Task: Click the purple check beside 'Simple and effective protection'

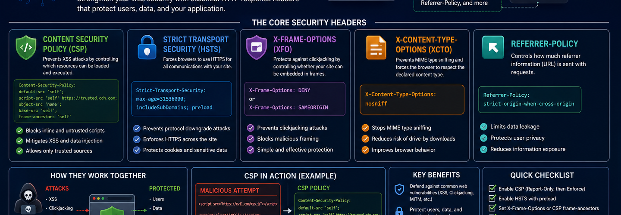Action: (251, 150)
